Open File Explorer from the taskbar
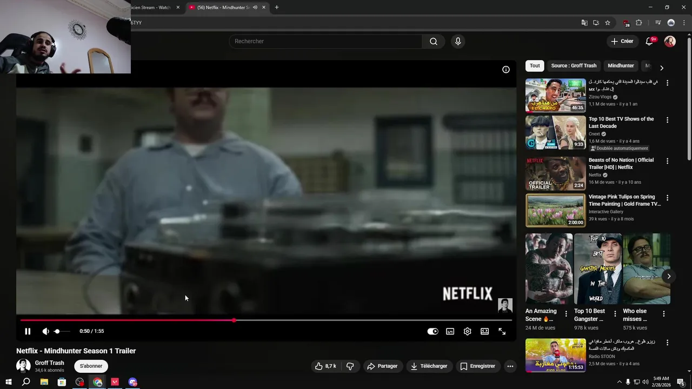The width and height of the screenshot is (692, 389). 44,382
